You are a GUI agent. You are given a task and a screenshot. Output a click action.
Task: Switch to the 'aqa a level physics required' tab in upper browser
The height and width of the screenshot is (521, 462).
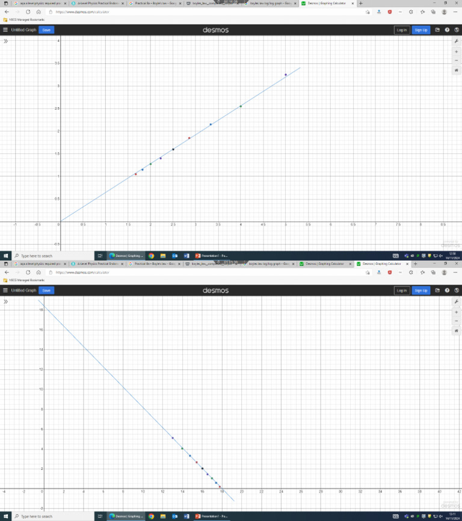pos(40,4)
